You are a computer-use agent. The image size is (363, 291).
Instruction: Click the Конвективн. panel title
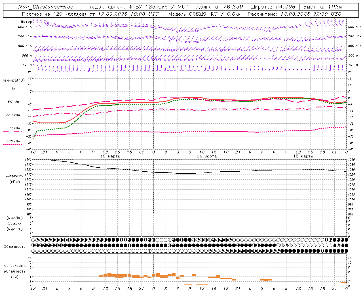[14, 266]
